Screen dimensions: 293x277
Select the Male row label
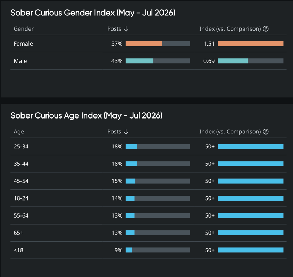click(20, 61)
